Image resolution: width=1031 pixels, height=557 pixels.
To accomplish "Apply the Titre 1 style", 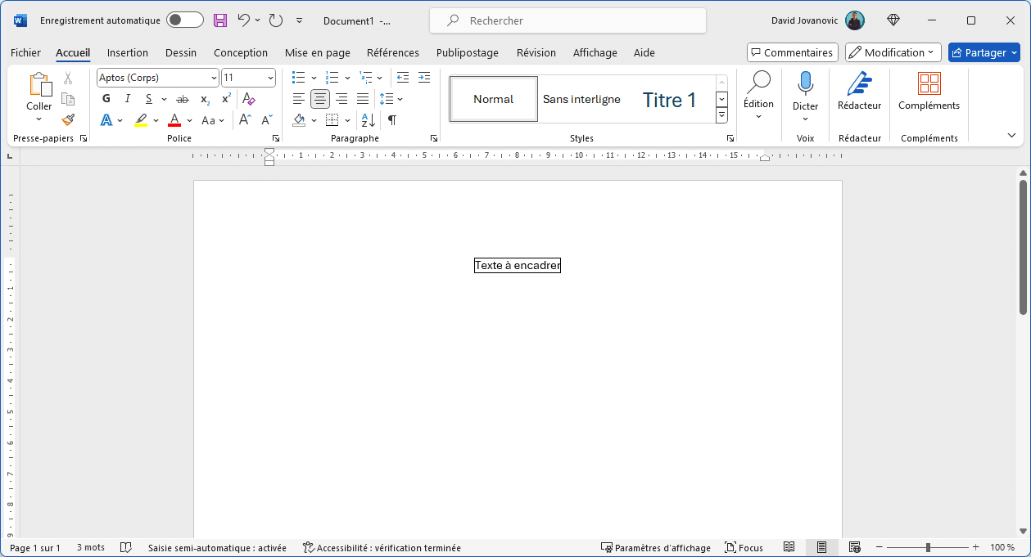I will [669, 100].
